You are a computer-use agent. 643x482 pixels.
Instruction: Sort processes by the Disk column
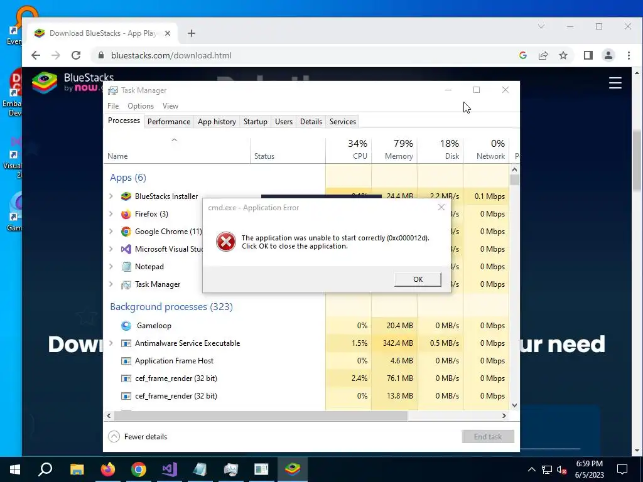(440, 150)
